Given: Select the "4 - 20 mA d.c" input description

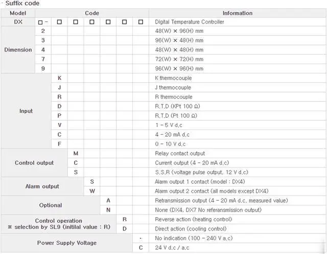Looking at the screenshot, I should (174, 135).
